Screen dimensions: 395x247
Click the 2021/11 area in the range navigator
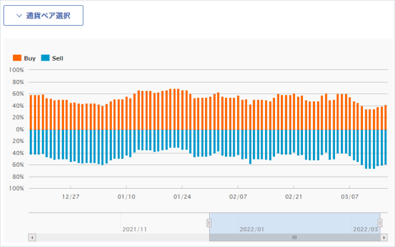[x=135, y=229]
